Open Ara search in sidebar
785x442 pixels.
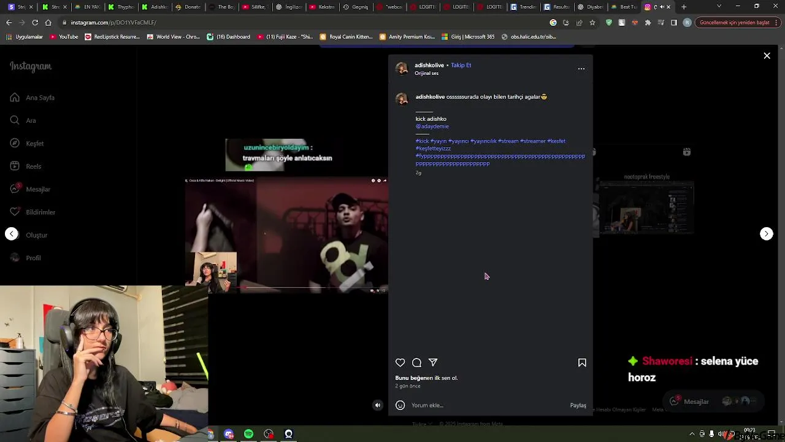(23, 120)
